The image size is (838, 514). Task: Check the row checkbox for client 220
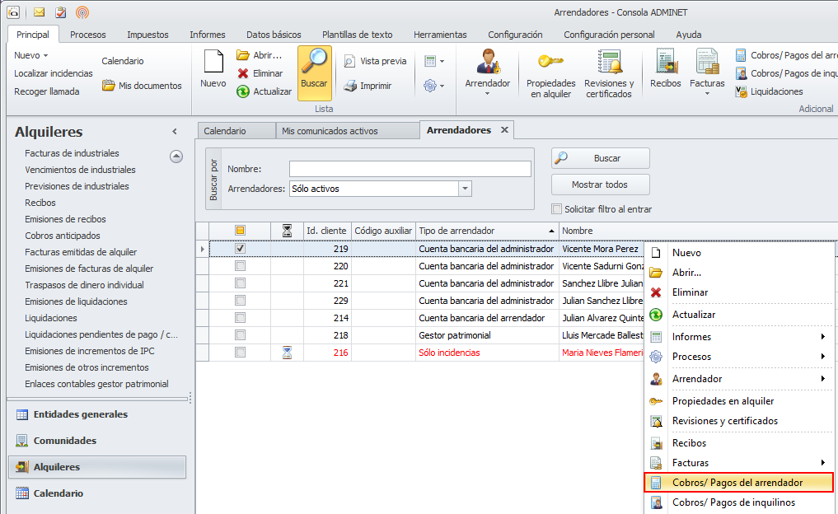[240, 266]
